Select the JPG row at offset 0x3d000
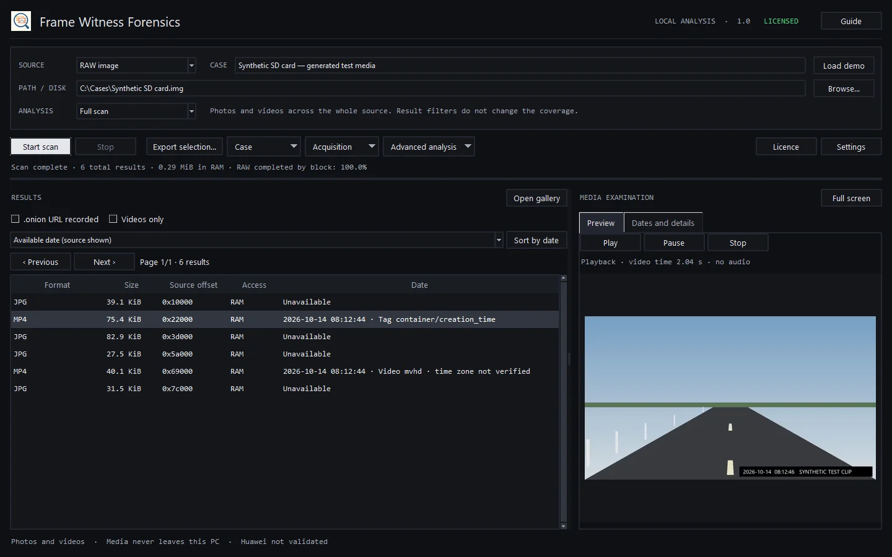This screenshot has height=557, width=892. (285, 337)
